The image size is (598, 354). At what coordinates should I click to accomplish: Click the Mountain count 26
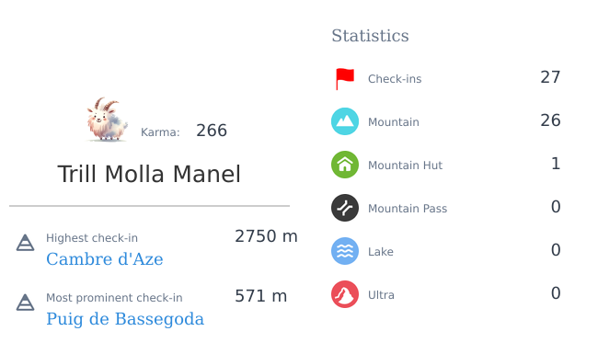click(550, 120)
